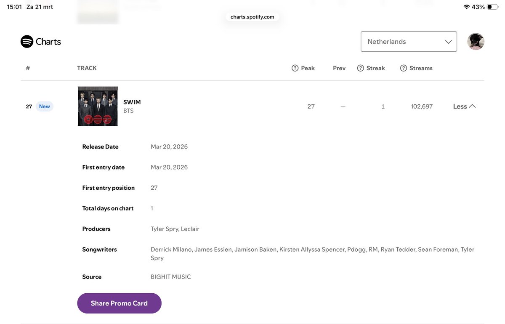Open the BTS artist name
The height and width of the screenshot is (324, 505).
pyautogui.click(x=128, y=111)
